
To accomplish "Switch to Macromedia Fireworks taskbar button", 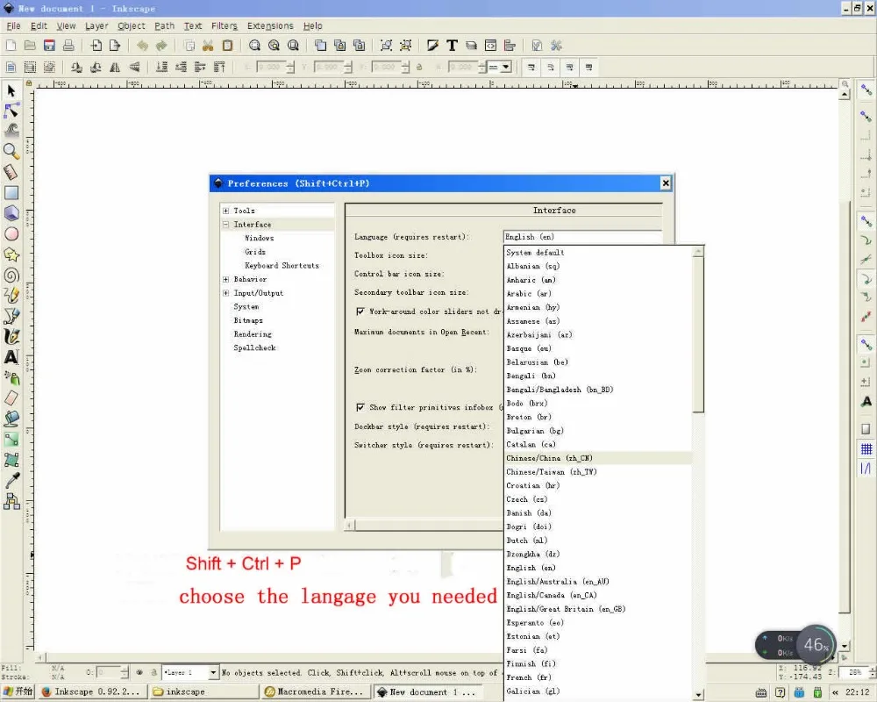I will (316, 692).
